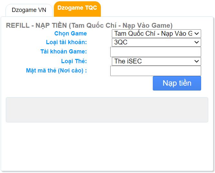215x173 pixels.
Task: Click the Mật mã thẻ (Nơi cào) label
Action: [56, 71]
